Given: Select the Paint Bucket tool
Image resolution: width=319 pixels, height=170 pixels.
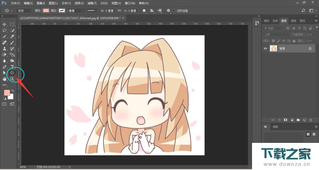Looking at the screenshot, I should (x=12, y=55).
